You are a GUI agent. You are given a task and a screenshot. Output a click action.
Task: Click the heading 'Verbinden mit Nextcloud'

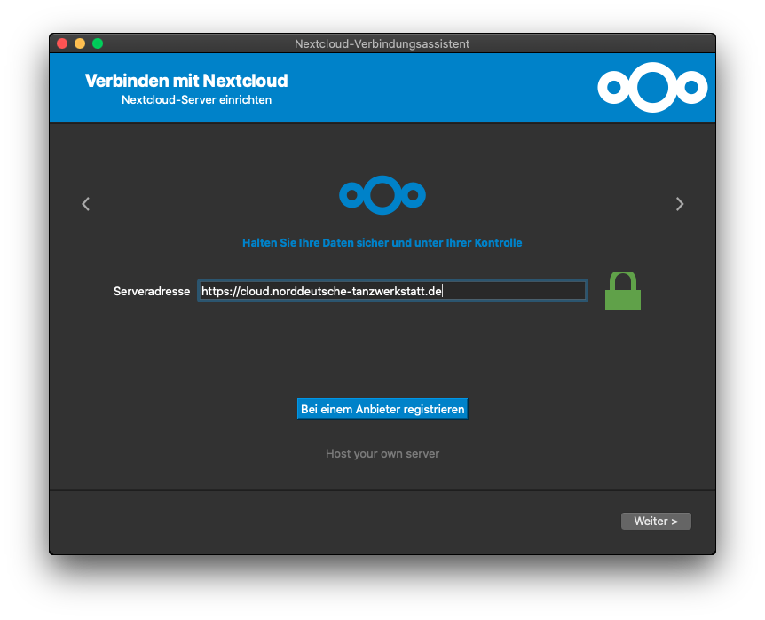(x=186, y=81)
